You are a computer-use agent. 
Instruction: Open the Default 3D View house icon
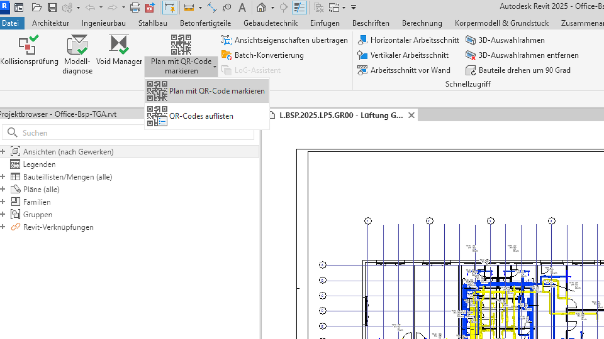(261, 7)
